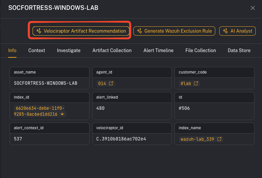Click the index_id field label
262x178 pixels.
coord(21,97)
